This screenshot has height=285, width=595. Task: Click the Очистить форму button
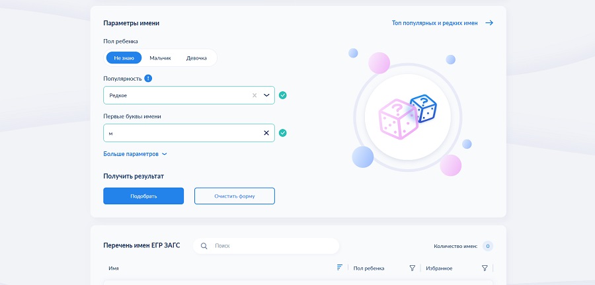(x=235, y=196)
